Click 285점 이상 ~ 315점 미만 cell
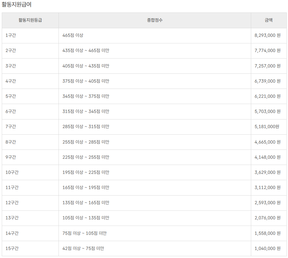The width and height of the screenshot is (288, 258). (86, 127)
